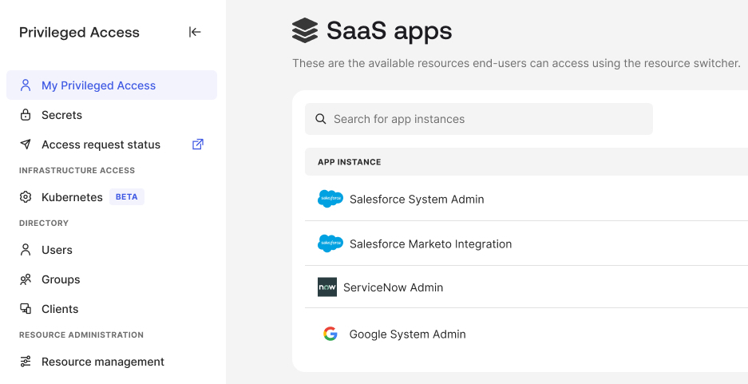Select Kubernetes under Infrastructure Access
This screenshot has height=384, width=748.
click(72, 197)
